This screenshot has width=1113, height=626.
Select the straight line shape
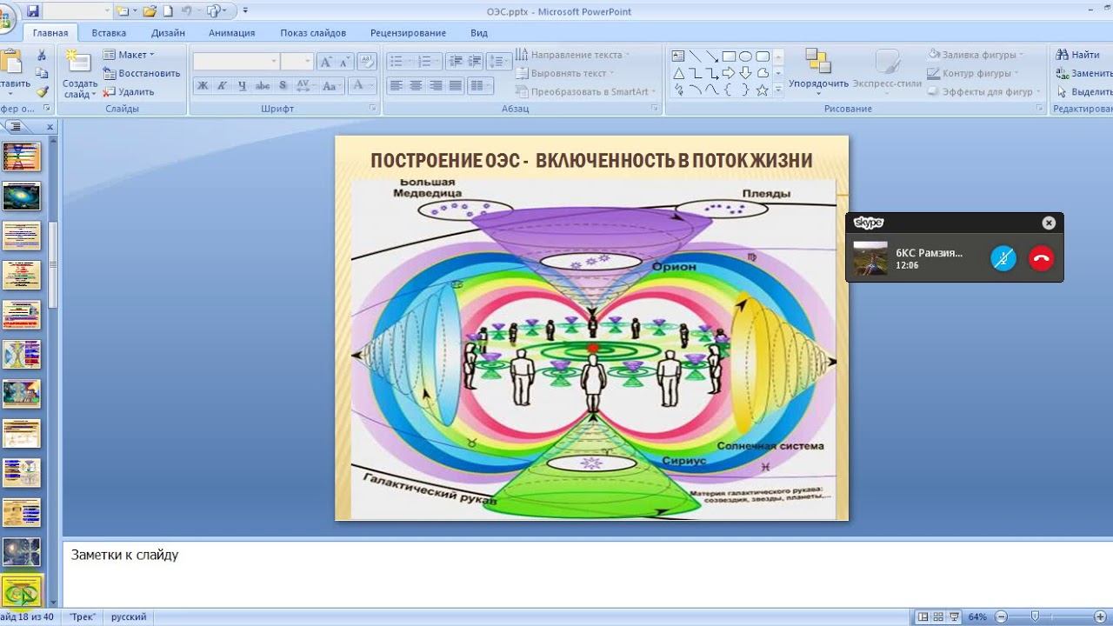(x=695, y=56)
